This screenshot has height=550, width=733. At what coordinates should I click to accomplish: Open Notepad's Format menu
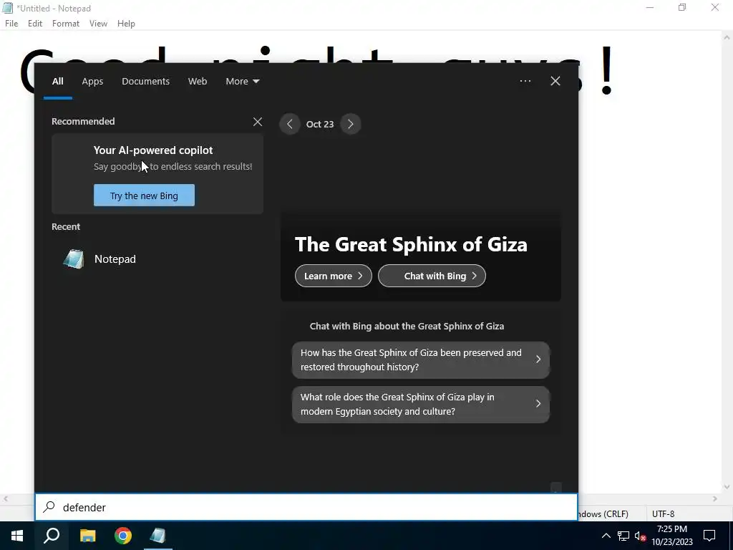pyautogui.click(x=66, y=24)
